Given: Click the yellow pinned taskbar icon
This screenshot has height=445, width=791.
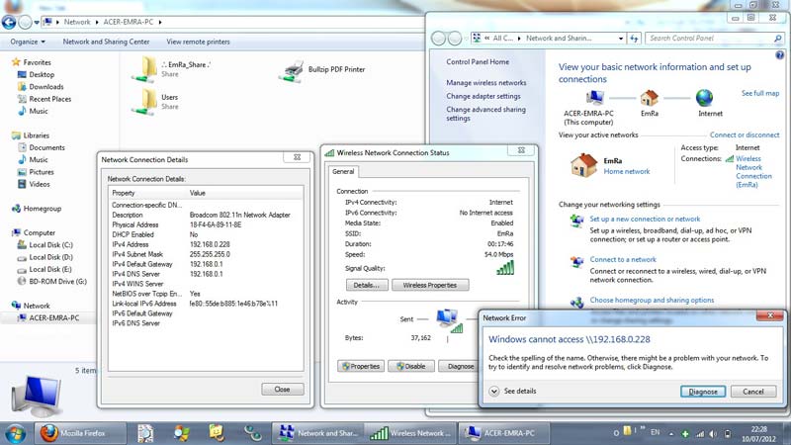Looking at the screenshot, I should (217, 433).
